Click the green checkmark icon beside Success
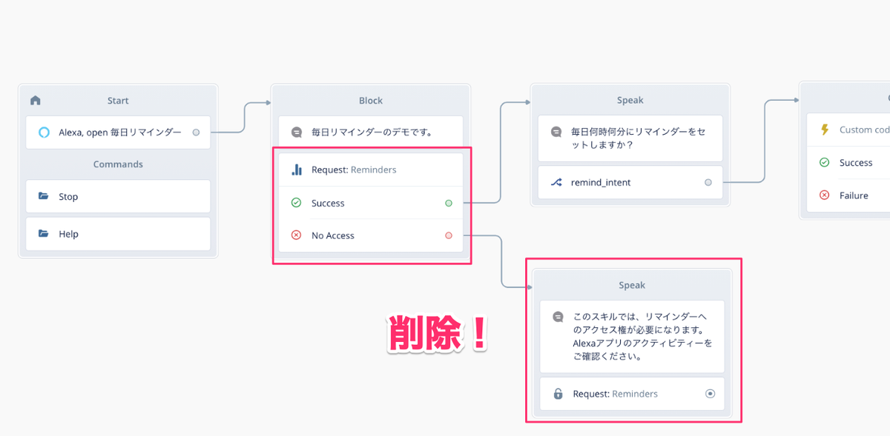890x436 pixels. [297, 203]
